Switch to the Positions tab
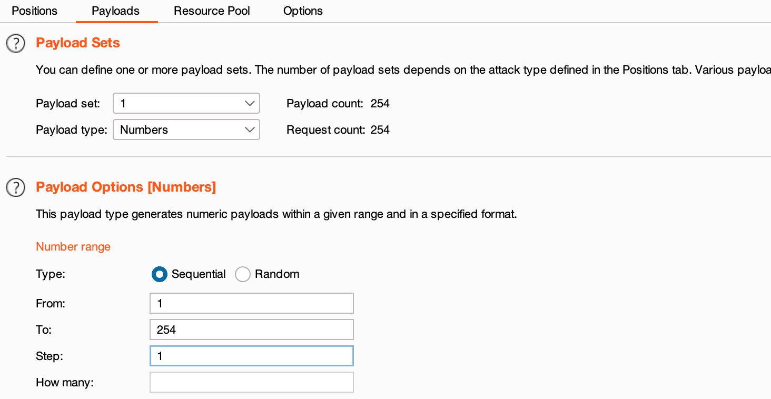Image resolution: width=771 pixels, height=399 pixels. [x=35, y=11]
